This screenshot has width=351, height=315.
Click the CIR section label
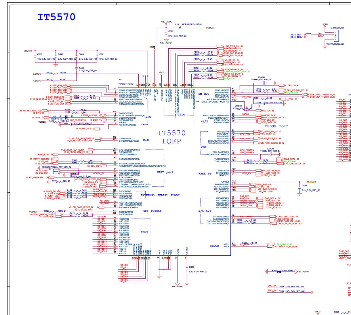point(146,140)
